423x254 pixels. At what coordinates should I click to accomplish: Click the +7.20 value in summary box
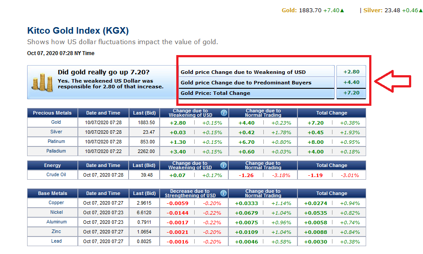351,93
